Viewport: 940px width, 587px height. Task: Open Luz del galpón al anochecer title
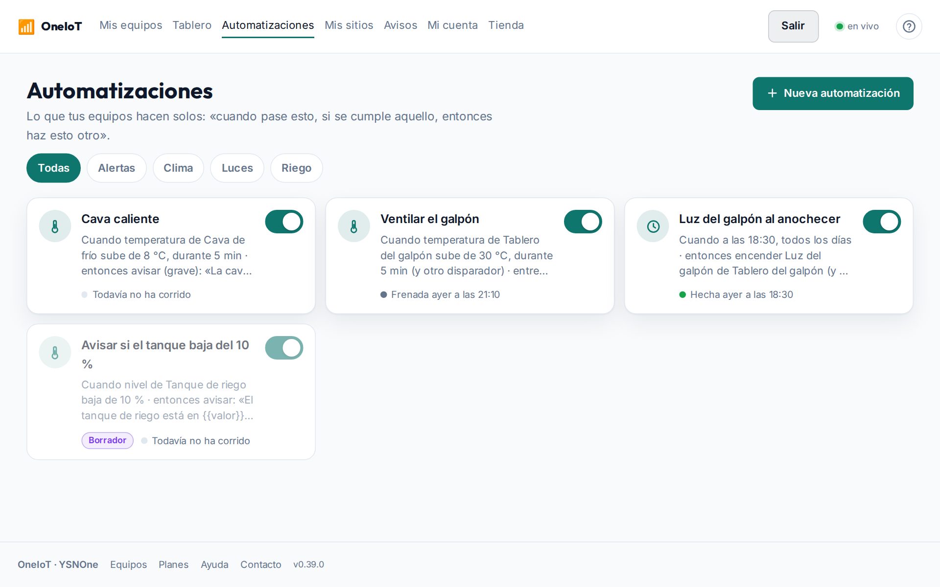[760, 219]
